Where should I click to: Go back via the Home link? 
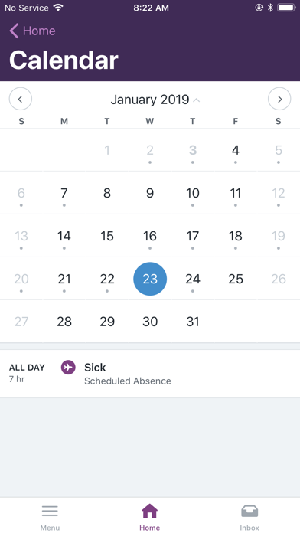39,31
